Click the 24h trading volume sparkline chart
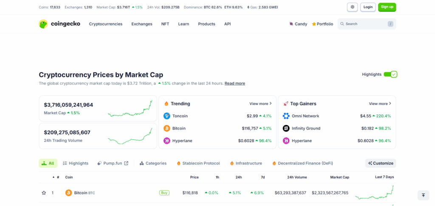The width and height of the screenshot is (435, 206). tap(130, 136)
